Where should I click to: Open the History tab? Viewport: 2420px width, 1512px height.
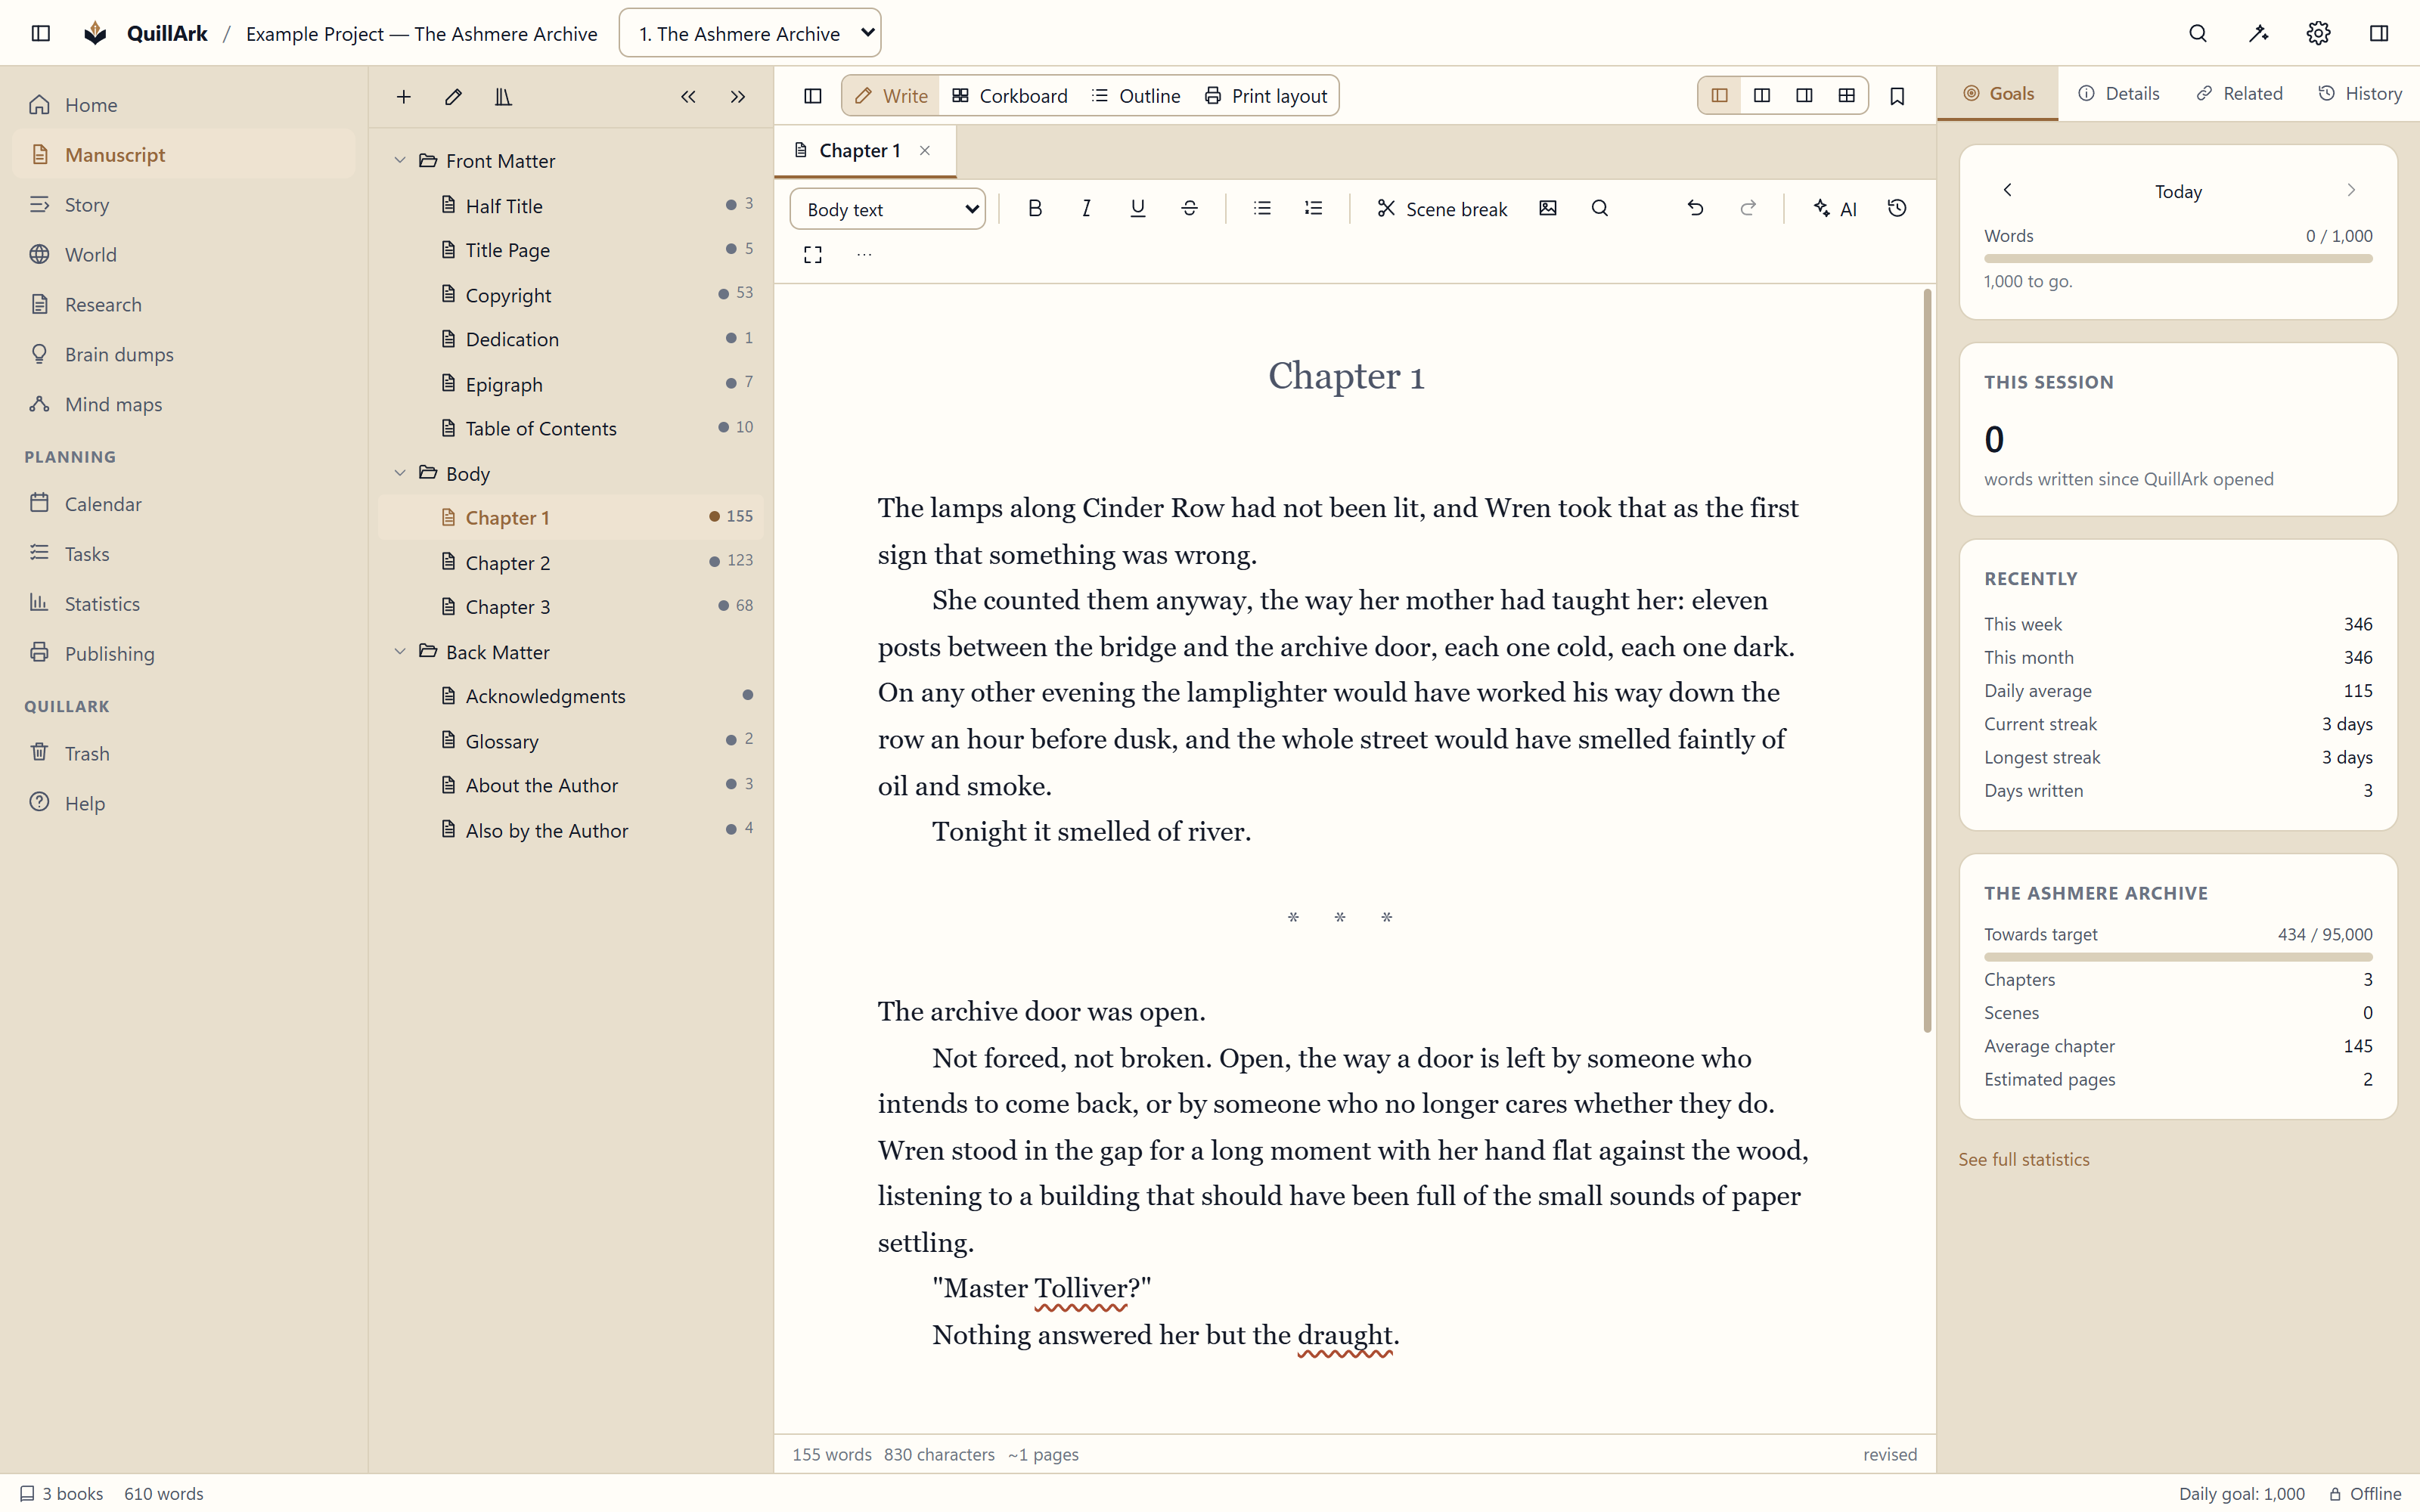pos(2360,93)
